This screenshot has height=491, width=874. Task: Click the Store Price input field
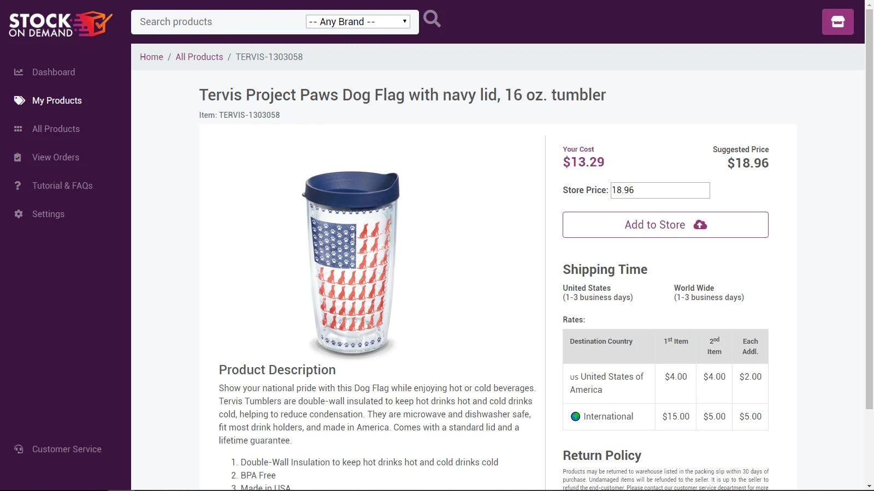pos(660,190)
